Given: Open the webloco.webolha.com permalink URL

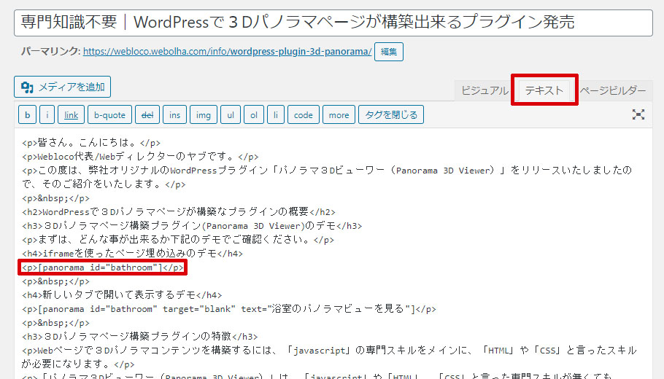Looking at the screenshot, I should click(x=228, y=52).
